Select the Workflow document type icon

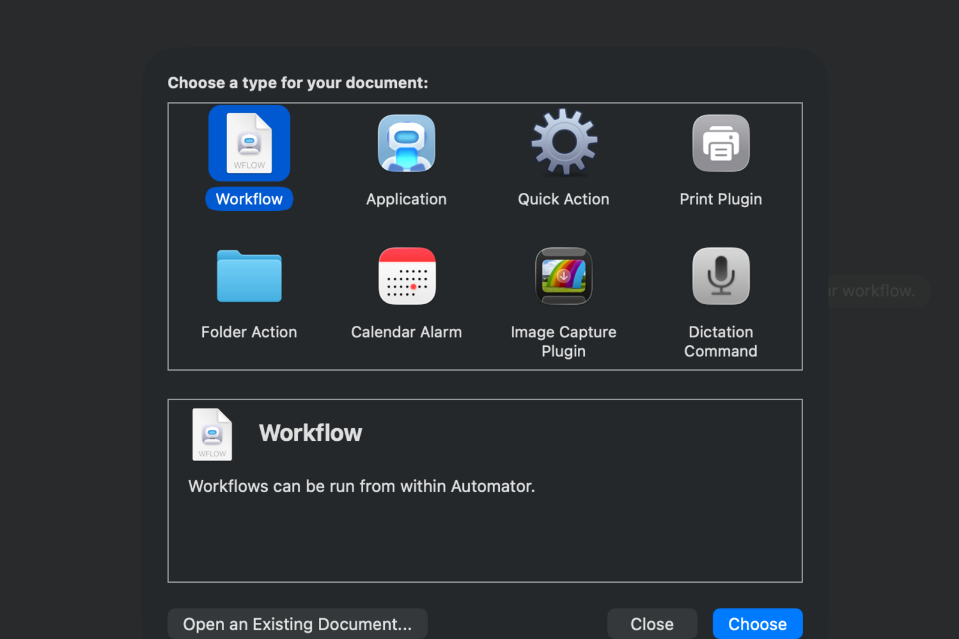click(249, 143)
